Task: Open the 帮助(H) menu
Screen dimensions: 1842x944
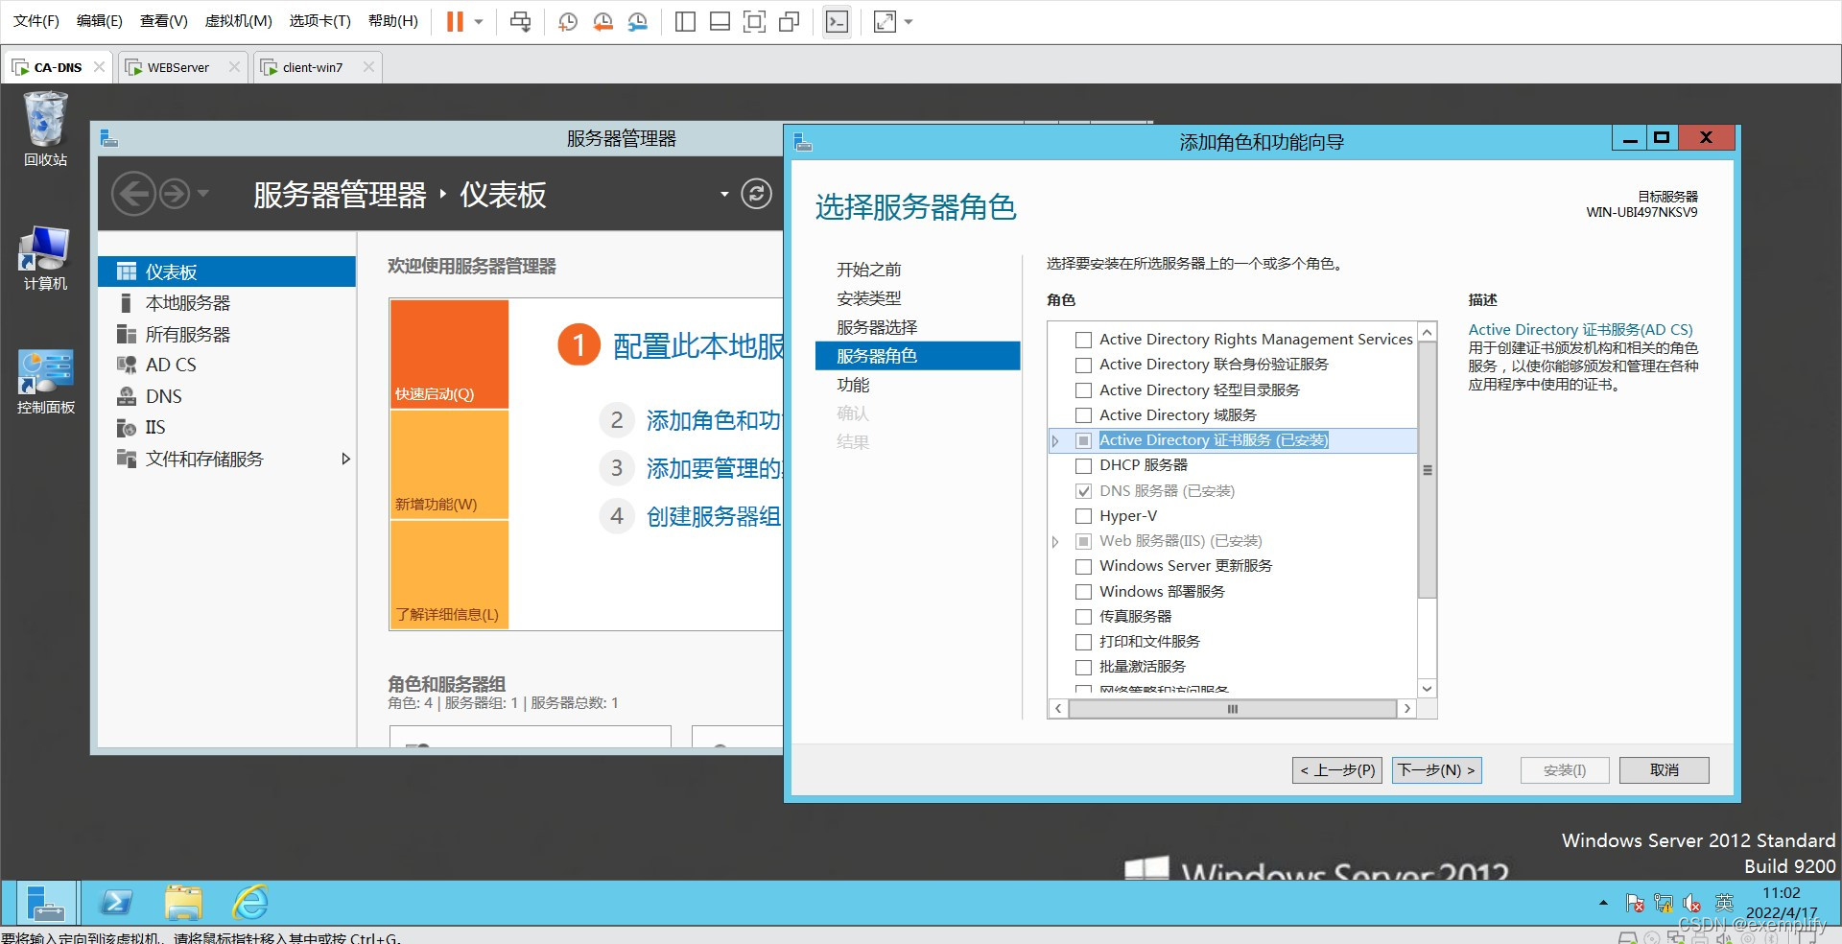Action: point(392,21)
